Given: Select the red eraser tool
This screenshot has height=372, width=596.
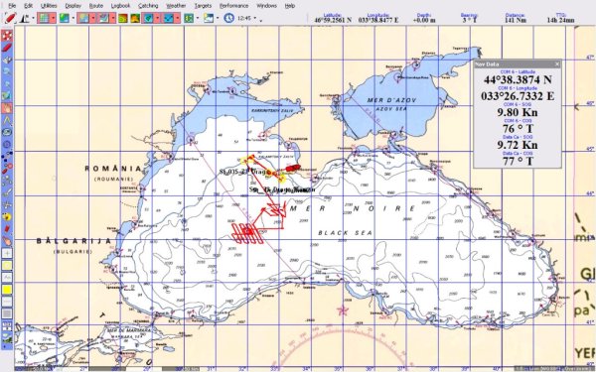Looking at the screenshot, I should pyautogui.click(x=7, y=229).
